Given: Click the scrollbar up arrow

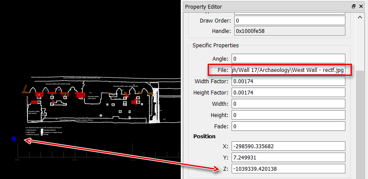Looking at the screenshot, I should tap(360, 17).
